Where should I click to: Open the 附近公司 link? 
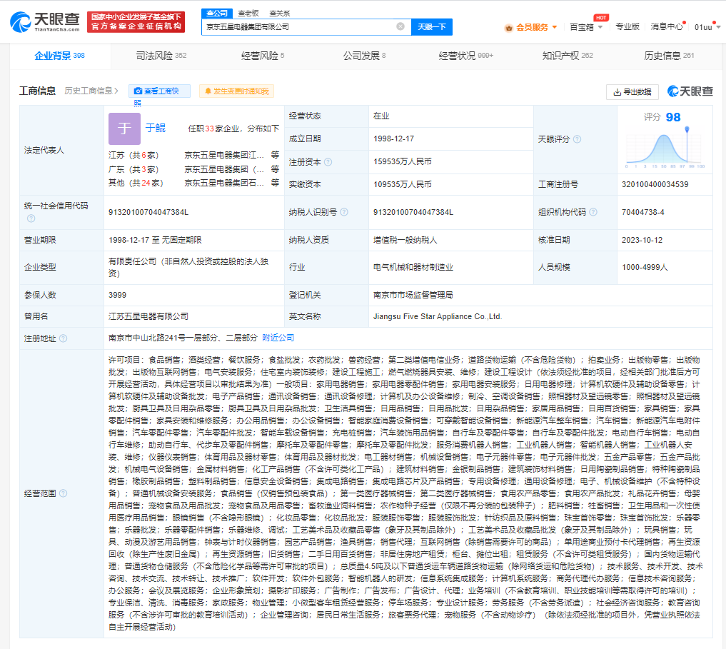tap(278, 338)
